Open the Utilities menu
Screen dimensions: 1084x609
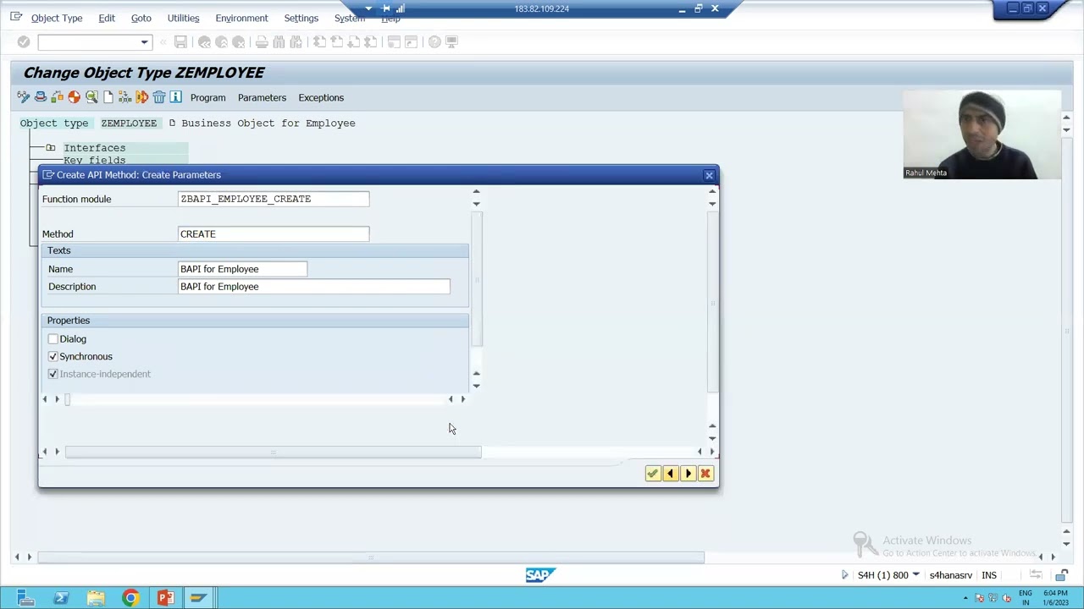[x=183, y=18]
